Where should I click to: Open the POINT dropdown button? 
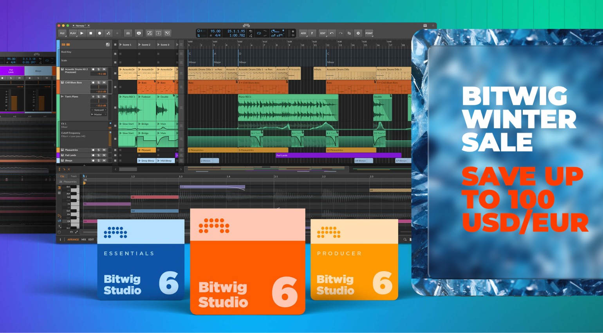coord(368,33)
